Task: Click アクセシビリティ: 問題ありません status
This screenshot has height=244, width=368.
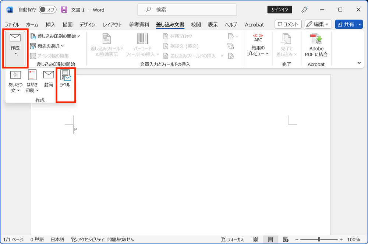Action: coord(103,240)
